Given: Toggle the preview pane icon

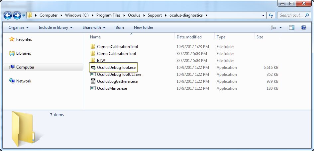Looking at the screenshot, I should click(292, 27).
